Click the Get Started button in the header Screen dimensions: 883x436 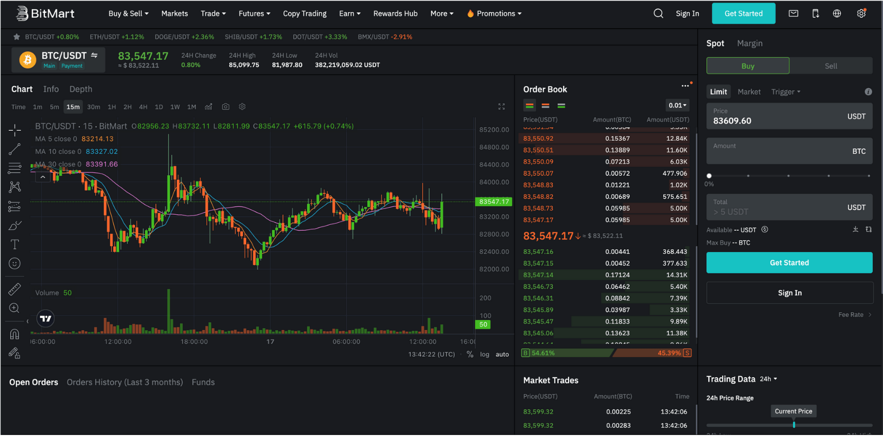743,14
